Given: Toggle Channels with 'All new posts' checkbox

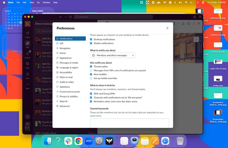Looking at the screenshot, I should tap(91, 97).
